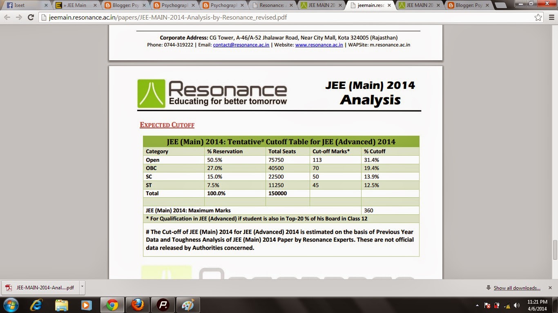Viewport: 558px width, 313px height.
Task: Open Windows Explorer folder in taskbar
Action: pyautogui.click(x=62, y=304)
